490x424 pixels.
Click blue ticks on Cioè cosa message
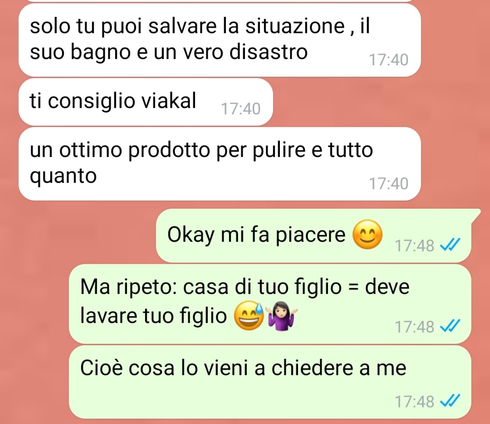pyautogui.click(x=450, y=401)
